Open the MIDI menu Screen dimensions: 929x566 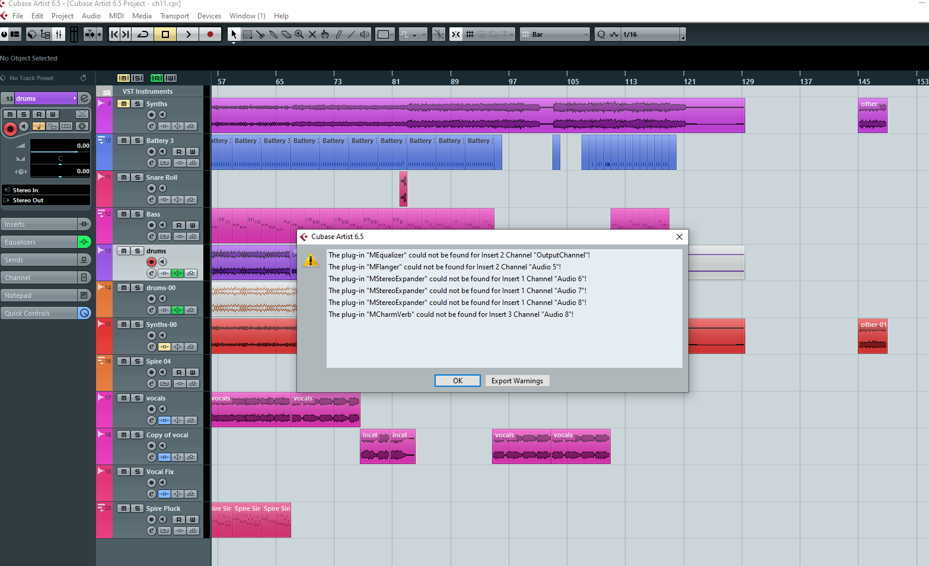tap(117, 16)
